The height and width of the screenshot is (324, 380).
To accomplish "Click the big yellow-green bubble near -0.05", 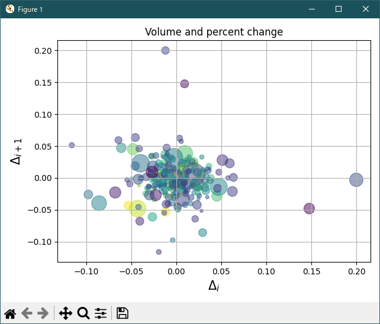I will coord(137,209).
